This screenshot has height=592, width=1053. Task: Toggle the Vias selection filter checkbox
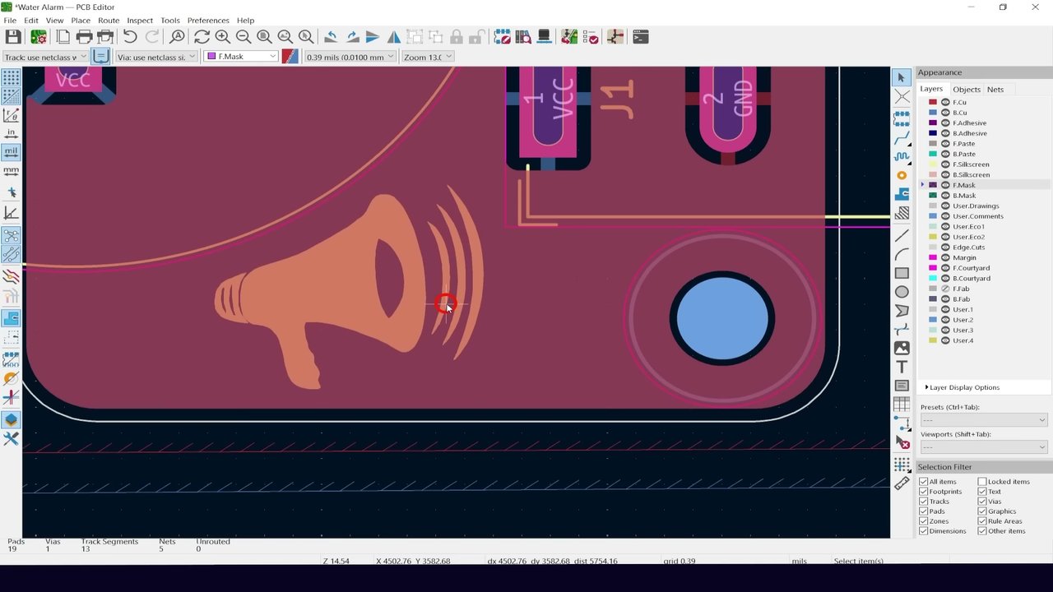[982, 502]
